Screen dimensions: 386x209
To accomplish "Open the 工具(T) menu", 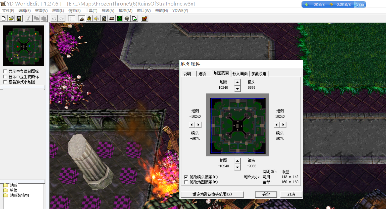I will coord(91,11).
